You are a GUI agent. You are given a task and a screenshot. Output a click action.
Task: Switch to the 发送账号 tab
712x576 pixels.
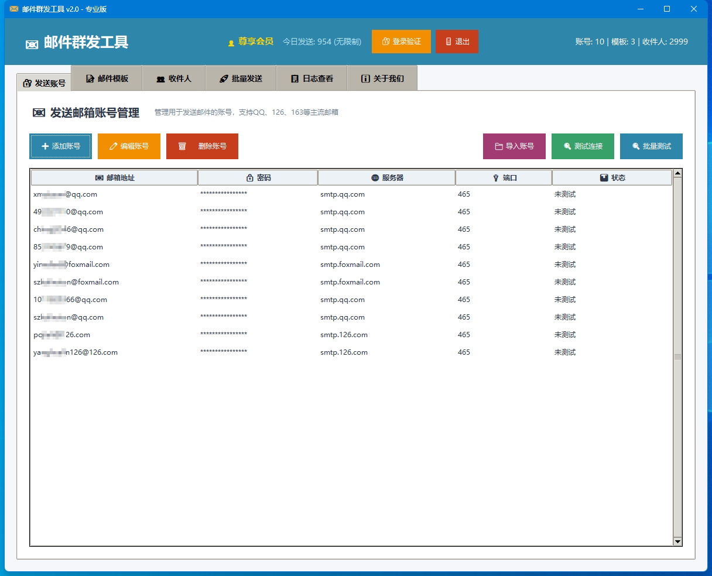(x=44, y=83)
